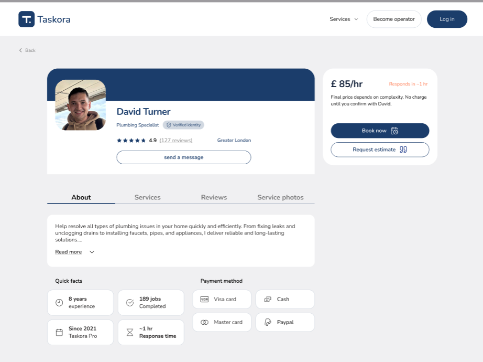Click the clock icon beside 8 years experience
483x362 pixels.
pos(59,303)
